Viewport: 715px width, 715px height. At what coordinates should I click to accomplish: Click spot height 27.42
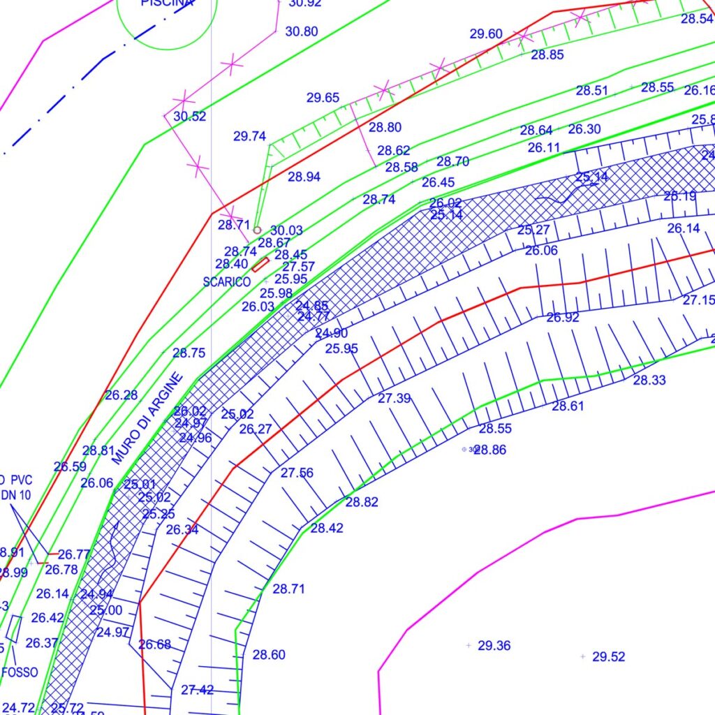click(197, 690)
